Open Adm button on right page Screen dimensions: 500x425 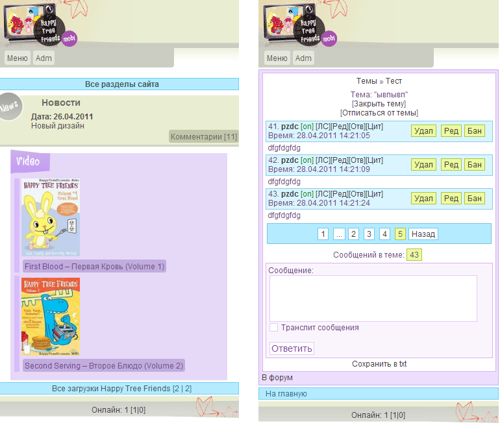click(x=303, y=58)
